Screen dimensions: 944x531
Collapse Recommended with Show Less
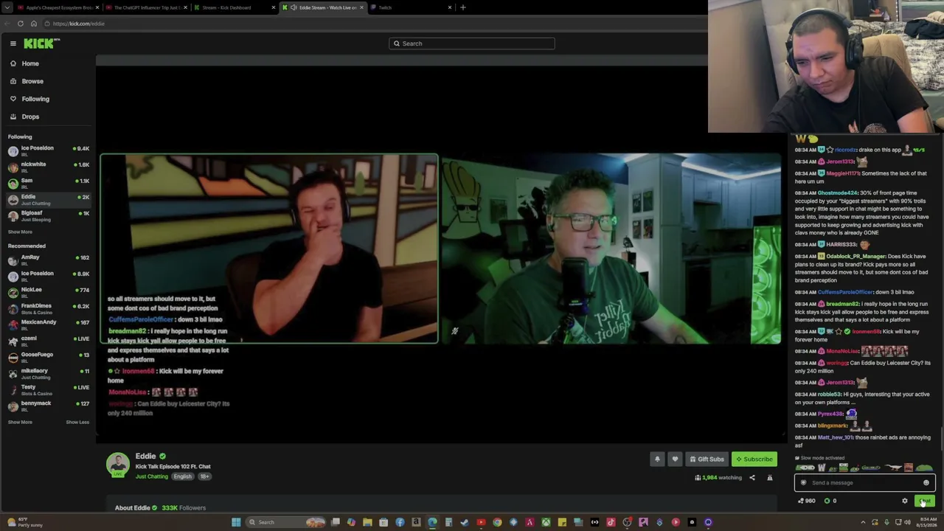[77, 422]
